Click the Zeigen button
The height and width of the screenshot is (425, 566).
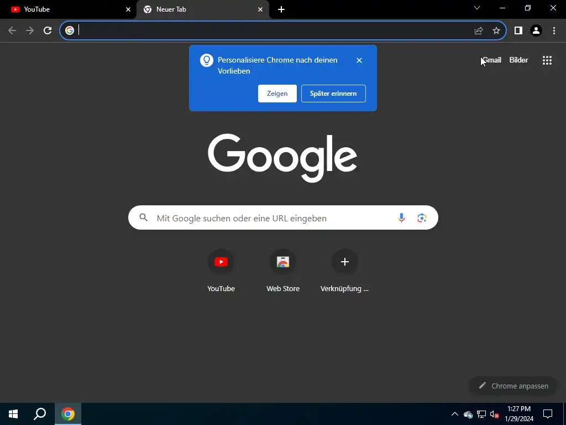pyautogui.click(x=277, y=94)
